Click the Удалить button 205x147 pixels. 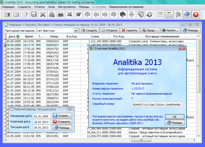[x=130, y=30]
